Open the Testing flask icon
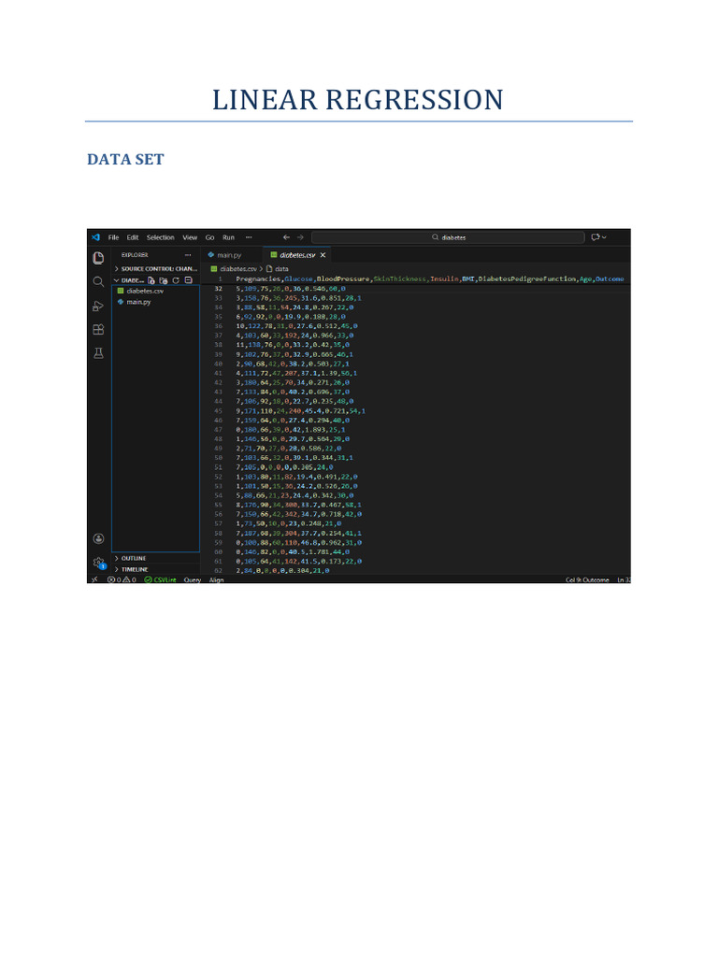 click(98, 353)
